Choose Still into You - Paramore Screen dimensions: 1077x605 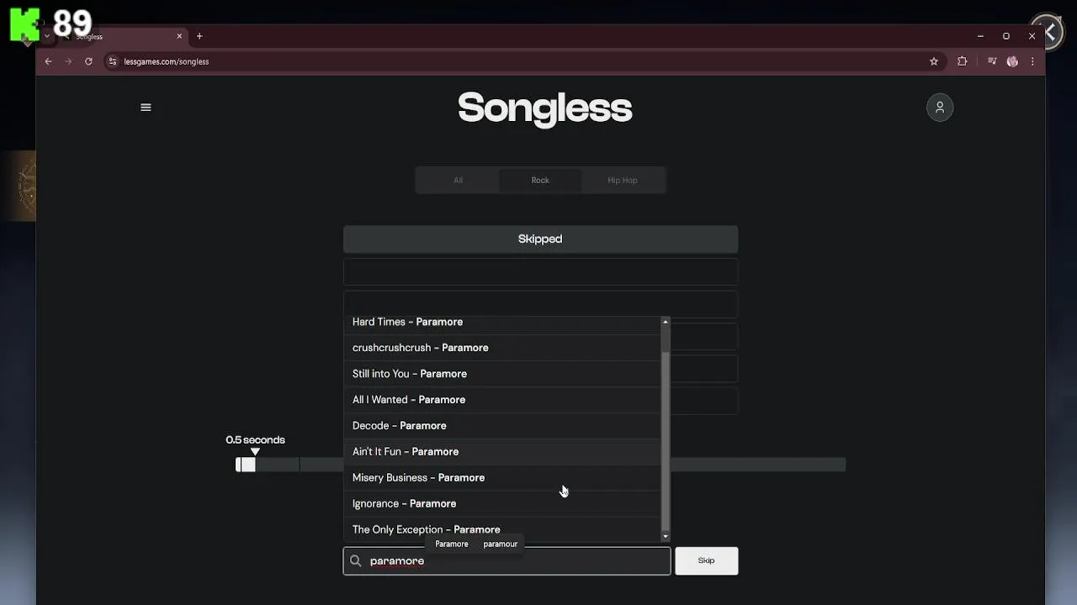pyautogui.click(x=501, y=374)
